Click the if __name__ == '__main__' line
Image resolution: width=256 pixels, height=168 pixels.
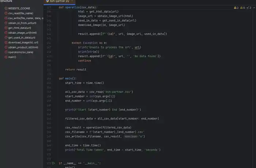pyautogui.click(x=80, y=163)
